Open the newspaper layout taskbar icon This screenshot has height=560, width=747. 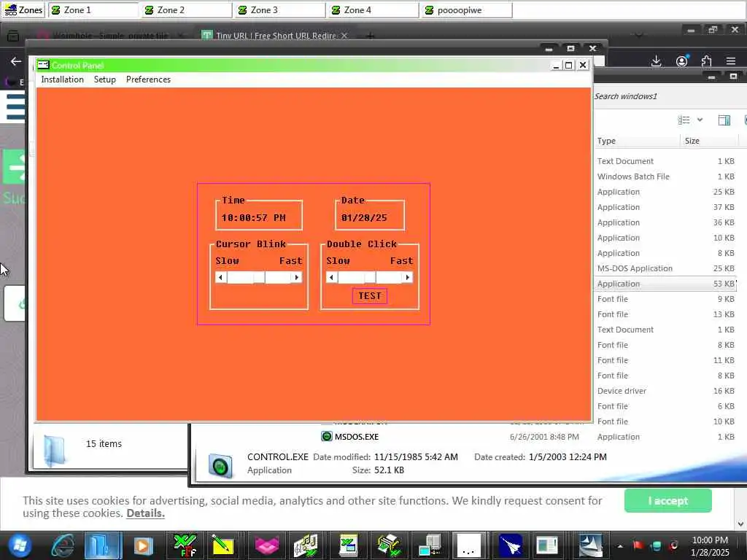pos(546,545)
